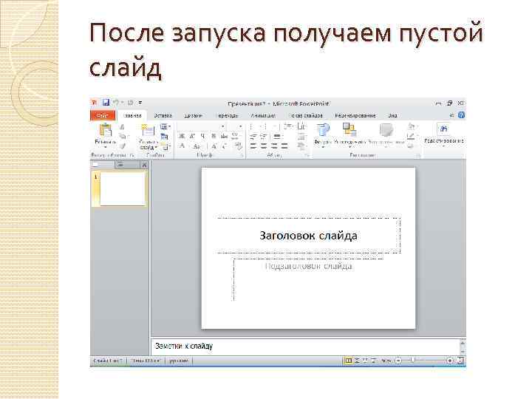Open the Фигуры shapes gallery
The image size is (532, 399).
[323, 135]
